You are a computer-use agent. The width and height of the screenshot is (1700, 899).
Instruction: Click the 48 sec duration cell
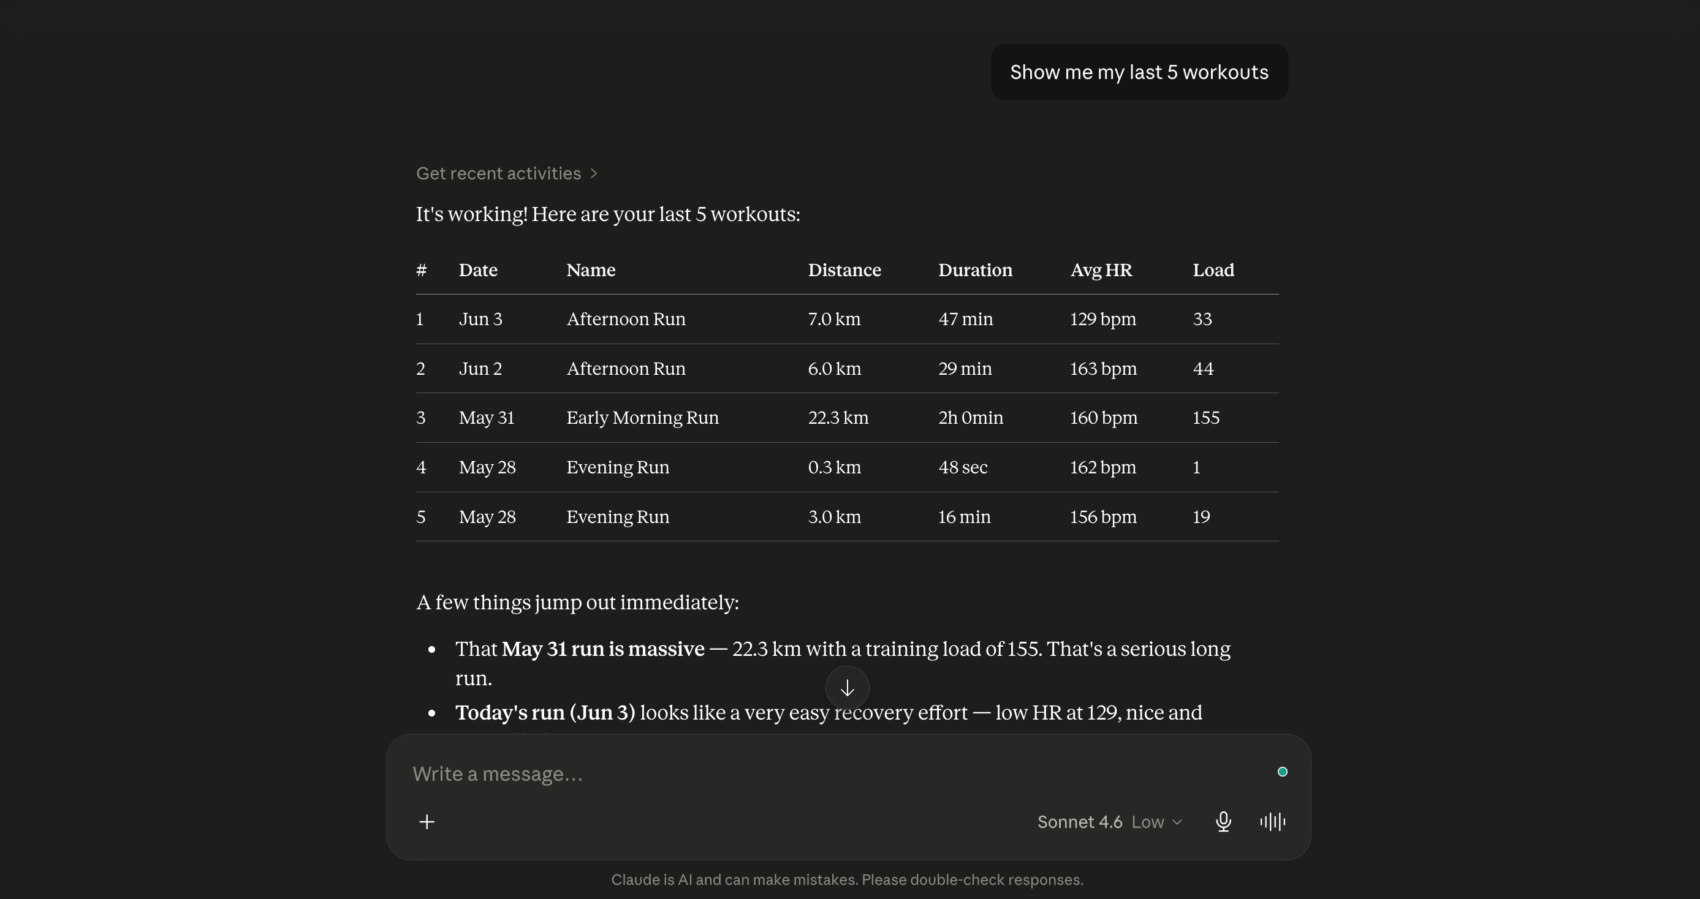[963, 468]
